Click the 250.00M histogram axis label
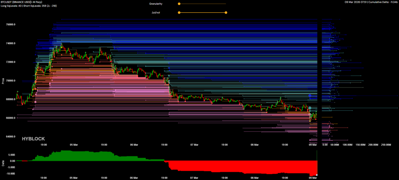399x180 pixels. 385,145
